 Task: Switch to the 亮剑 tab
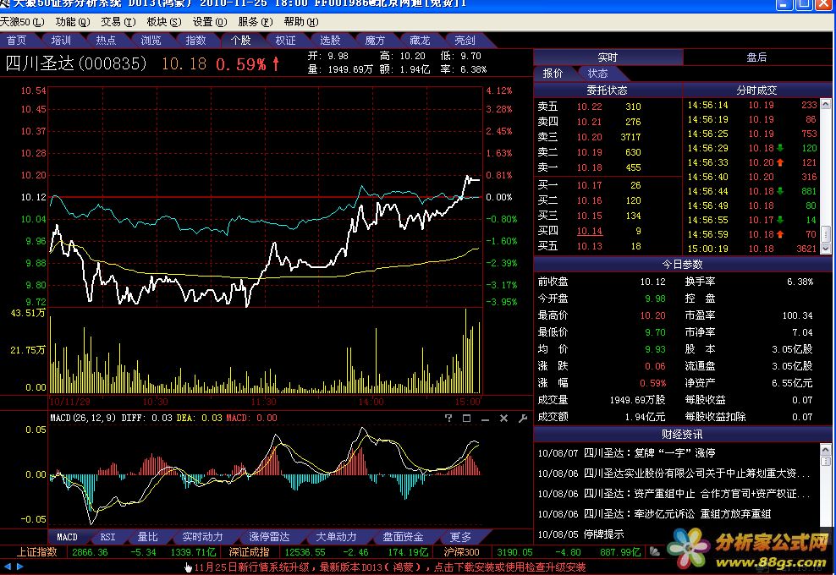465,41
